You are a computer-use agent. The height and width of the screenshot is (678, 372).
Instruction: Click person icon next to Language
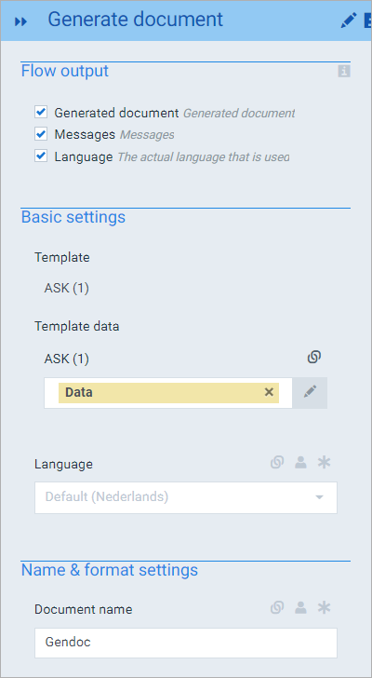coord(300,463)
